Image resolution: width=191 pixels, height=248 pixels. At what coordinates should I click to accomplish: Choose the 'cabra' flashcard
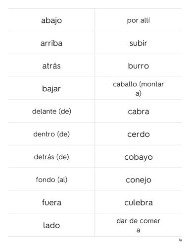(x=139, y=111)
